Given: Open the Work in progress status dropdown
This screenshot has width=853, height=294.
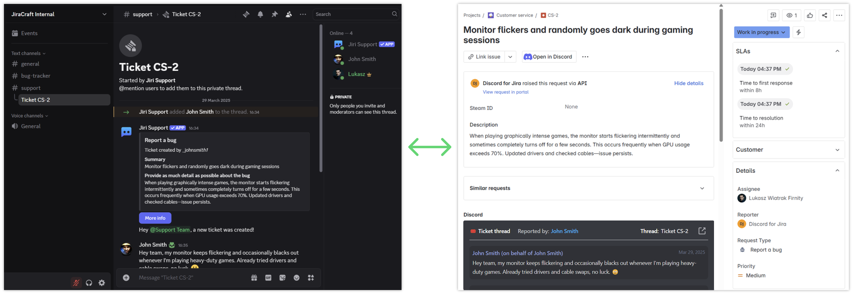Looking at the screenshot, I should [762, 32].
